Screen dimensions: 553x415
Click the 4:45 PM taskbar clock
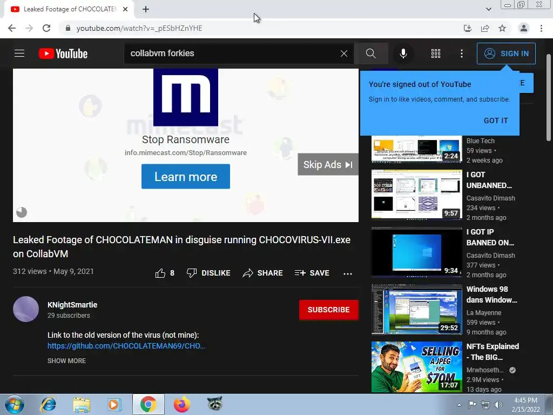pyautogui.click(x=525, y=405)
